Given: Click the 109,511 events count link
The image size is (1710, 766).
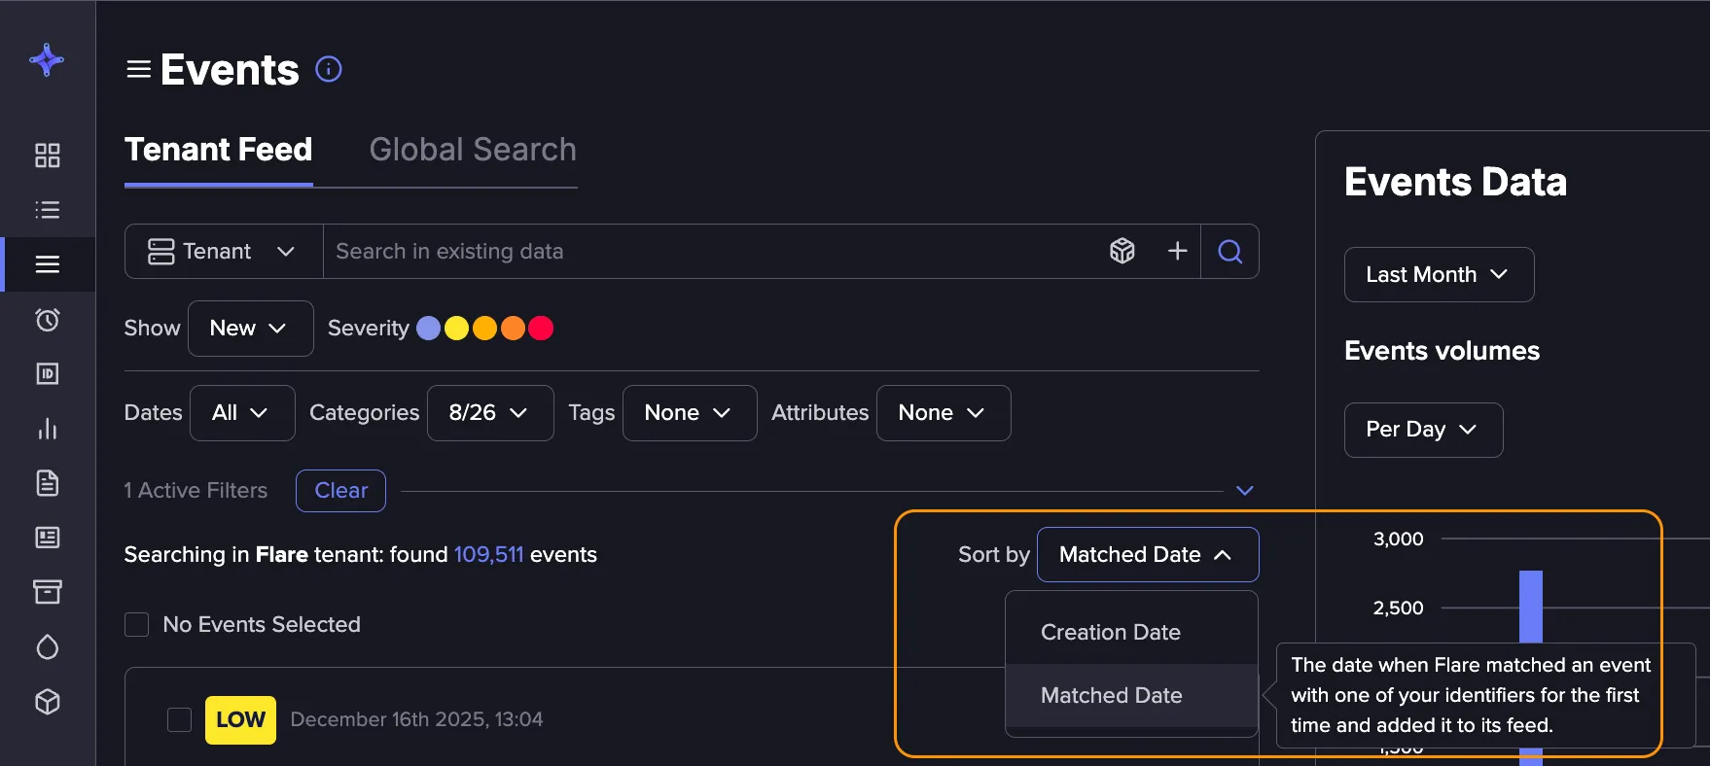Looking at the screenshot, I should [x=488, y=554].
